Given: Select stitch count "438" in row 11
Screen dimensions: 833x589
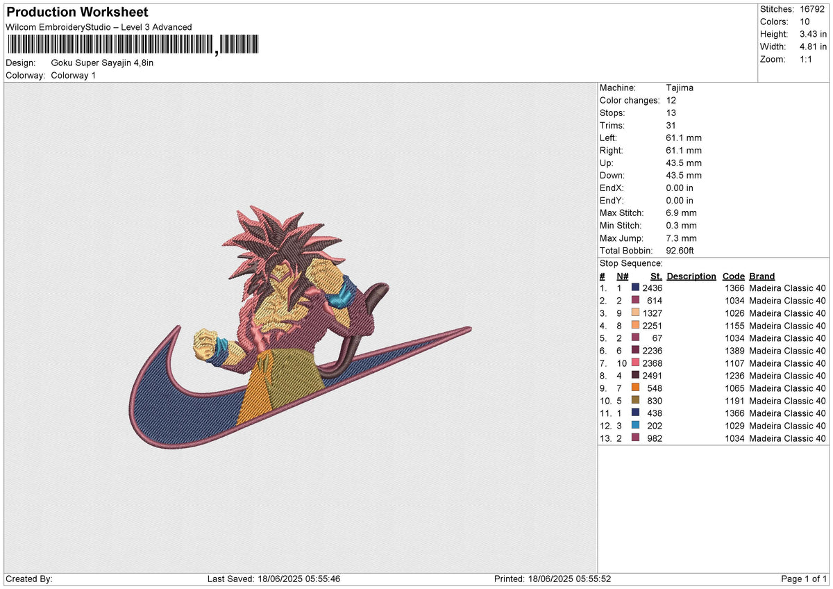Looking at the screenshot, I should (x=655, y=413).
